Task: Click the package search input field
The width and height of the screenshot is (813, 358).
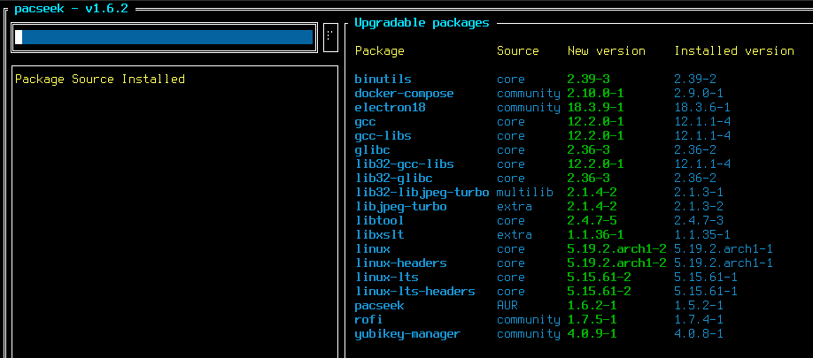Action: click(165, 37)
